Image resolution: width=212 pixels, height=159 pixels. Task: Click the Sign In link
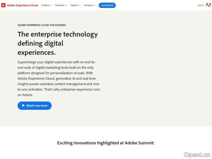(x=201, y=5)
